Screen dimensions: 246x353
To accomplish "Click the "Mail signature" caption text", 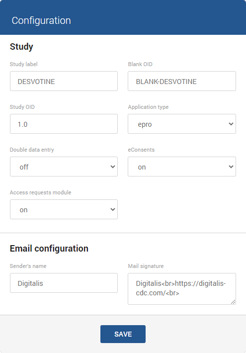I will [x=146, y=266].
